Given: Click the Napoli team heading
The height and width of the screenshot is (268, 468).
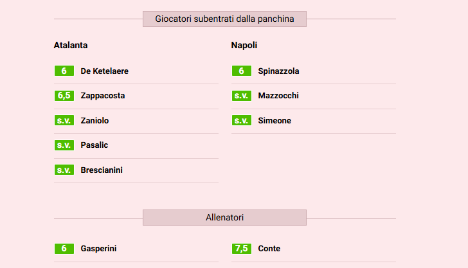Looking at the screenshot, I should click(244, 46).
